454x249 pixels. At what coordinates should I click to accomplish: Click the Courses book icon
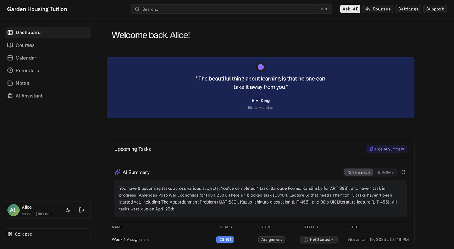[x=10, y=45]
